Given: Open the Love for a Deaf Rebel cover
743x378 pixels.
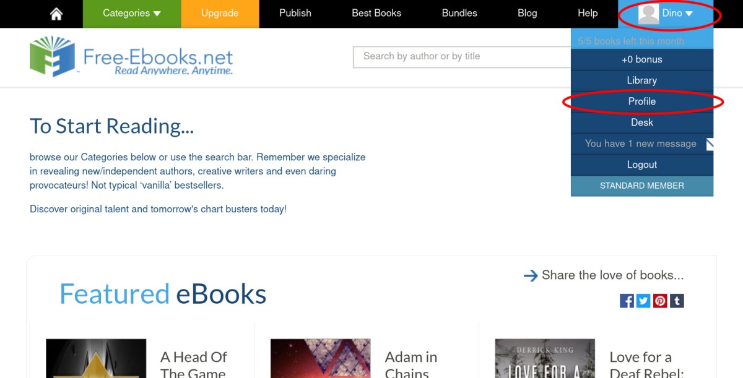Looking at the screenshot, I should pyautogui.click(x=545, y=359).
